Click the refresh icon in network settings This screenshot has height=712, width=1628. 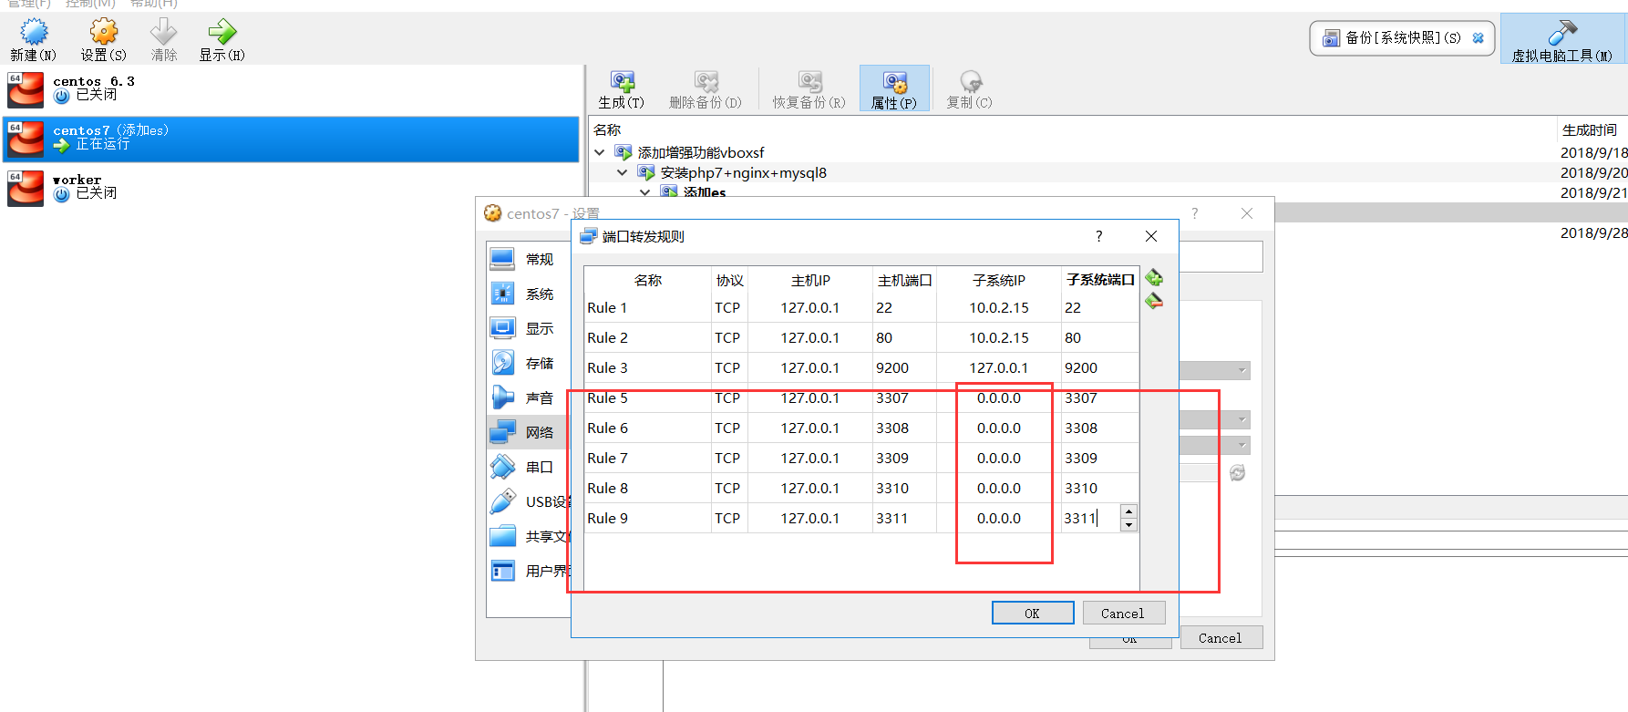click(1237, 473)
